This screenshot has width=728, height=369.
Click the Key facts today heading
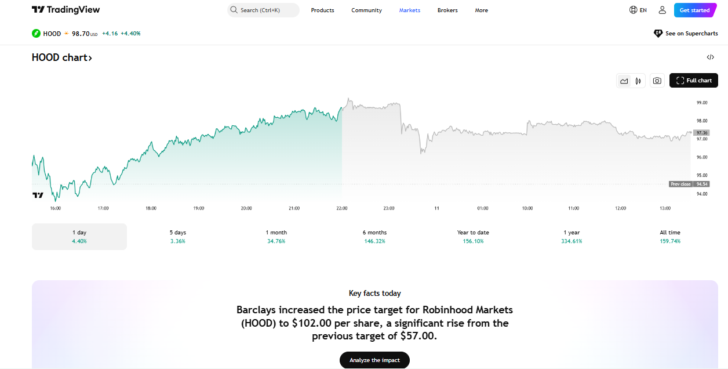point(375,294)
